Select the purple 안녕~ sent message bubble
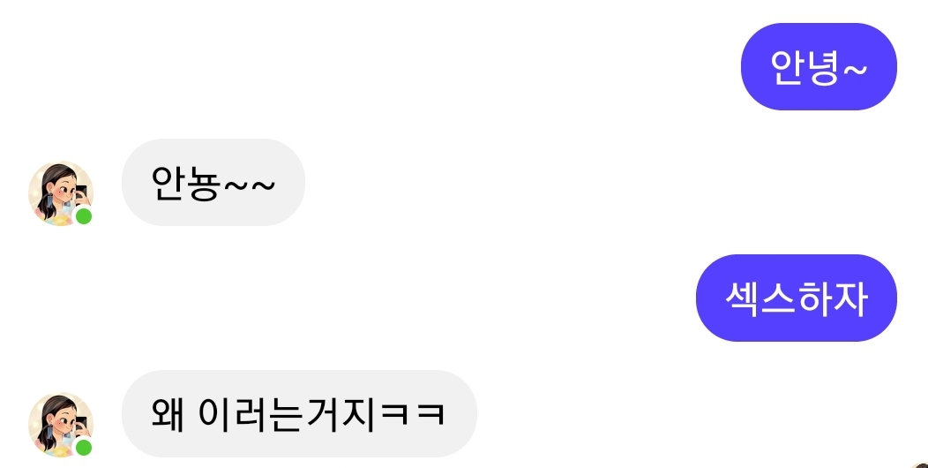Screen dimensions: 928x468 pos(819,66)
